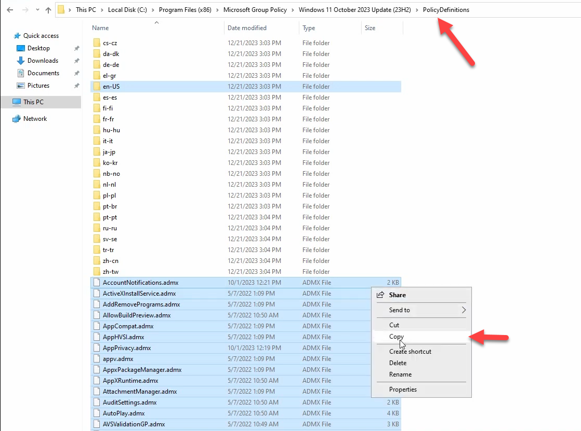Click PolicyDefinitions breadcrumb segment
This screenshot has width=581, height=431.
pyautogui.click(x=446, y=10)
